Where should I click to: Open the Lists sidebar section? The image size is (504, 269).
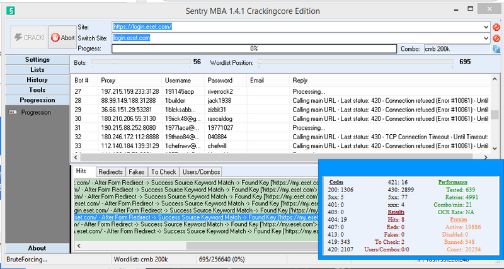point(37,70)
